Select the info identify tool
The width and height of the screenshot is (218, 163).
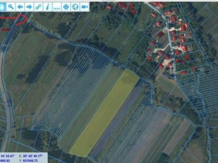tap(47, 7)
